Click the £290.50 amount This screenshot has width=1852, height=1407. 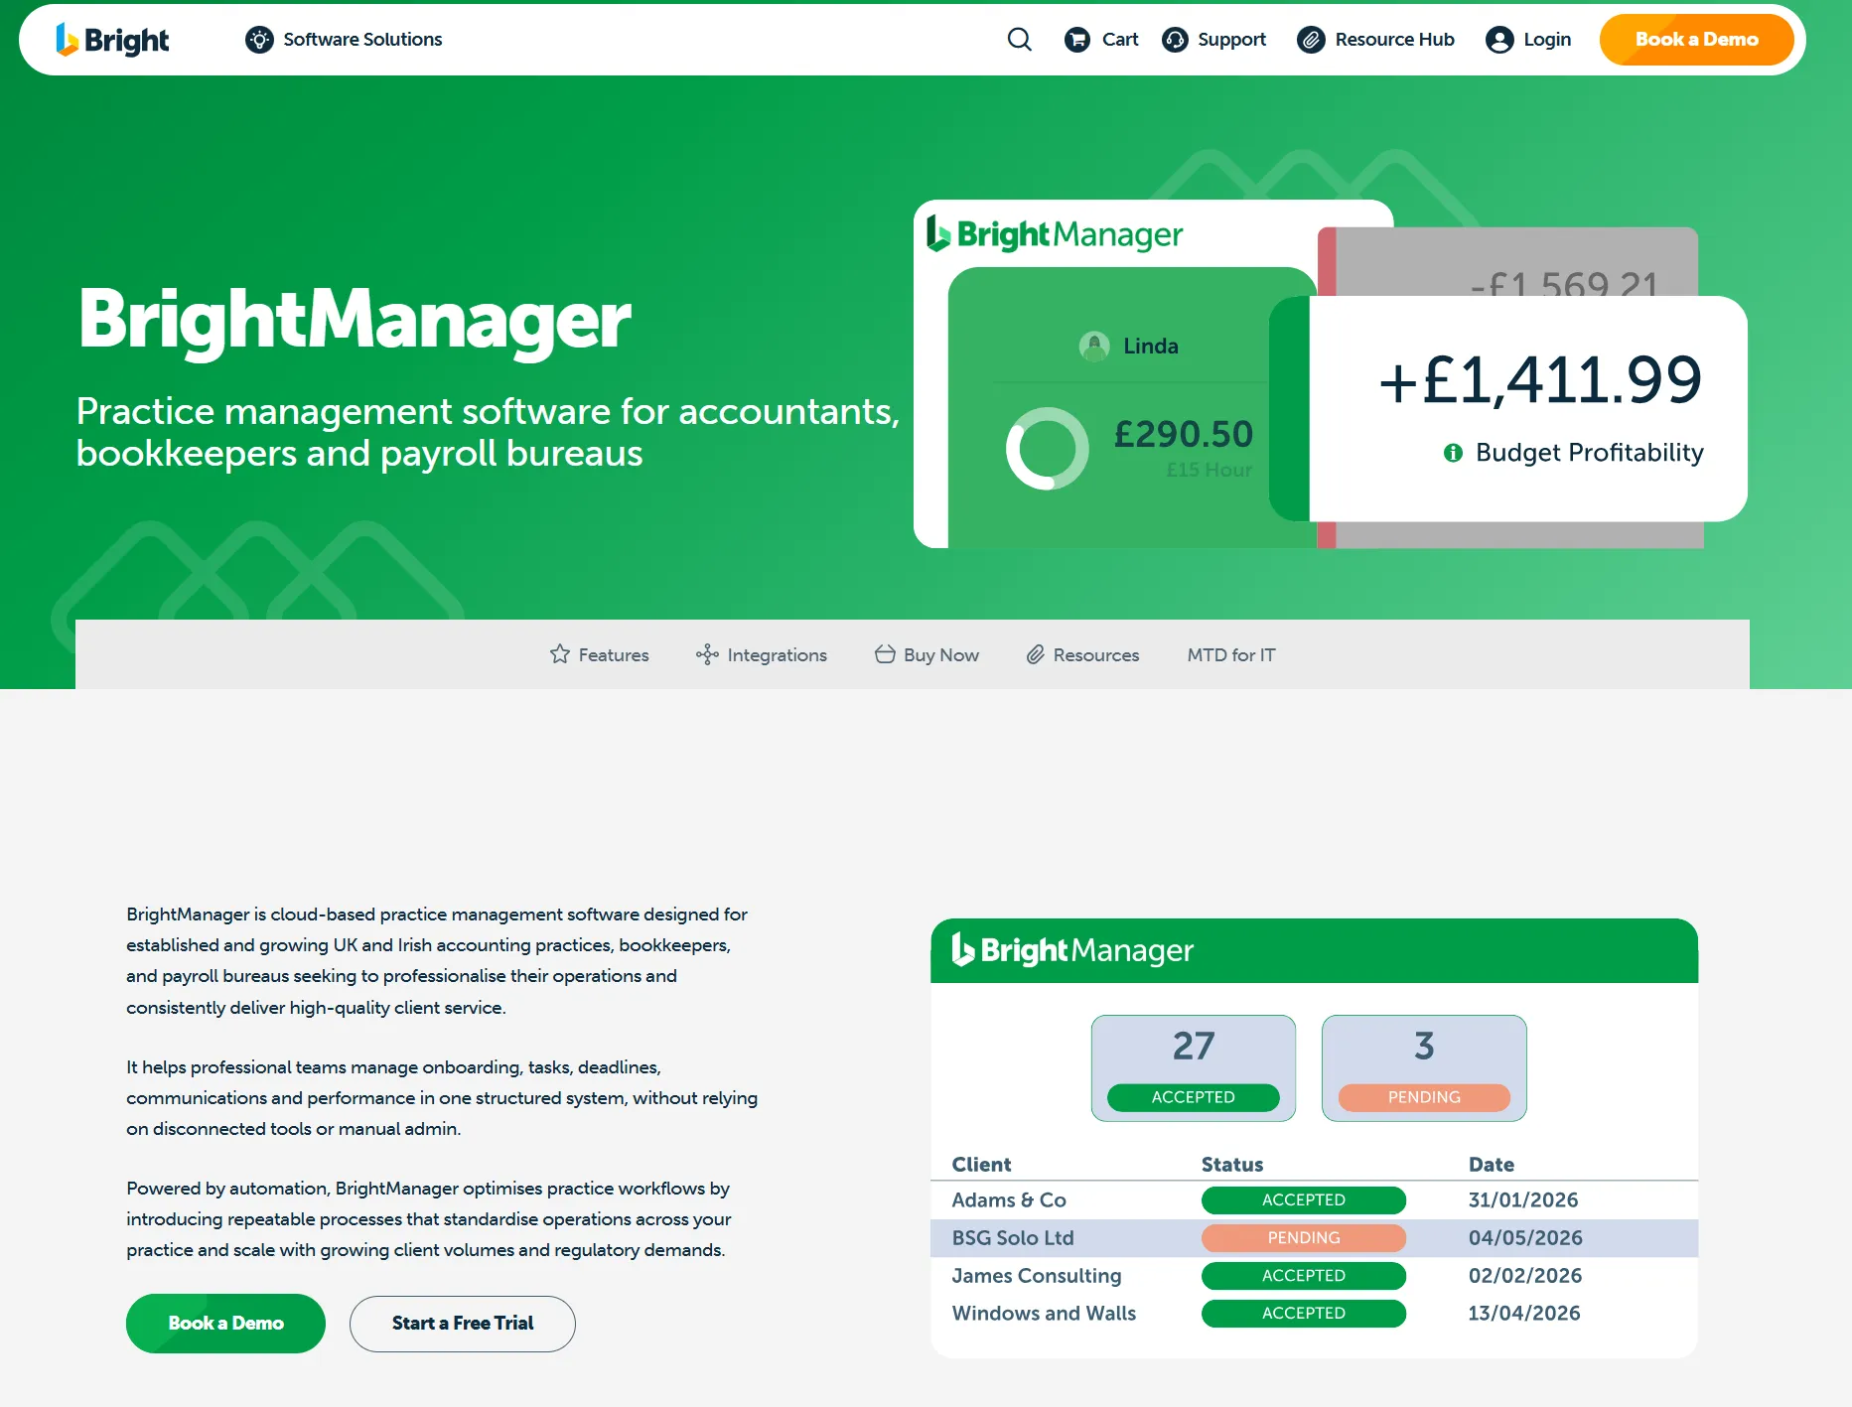pos(1183,434)
